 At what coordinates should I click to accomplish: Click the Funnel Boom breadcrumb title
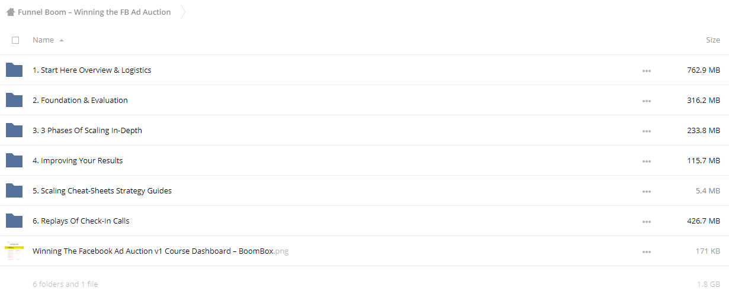pos(94,12)
